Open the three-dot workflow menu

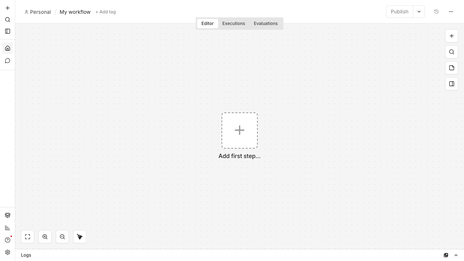pyautogui.click(x=451, y=12)
